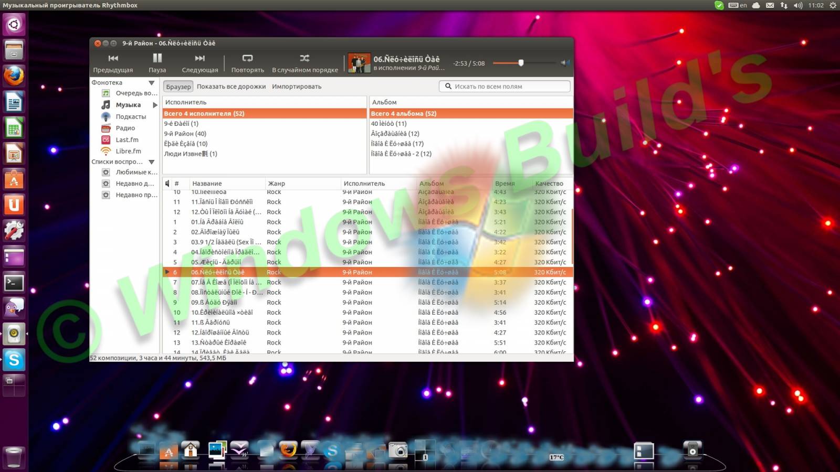Open Ubuntu Software Center launcher icon
The width and height of the screenshot is (840, 472).
(x=14, y=179)
